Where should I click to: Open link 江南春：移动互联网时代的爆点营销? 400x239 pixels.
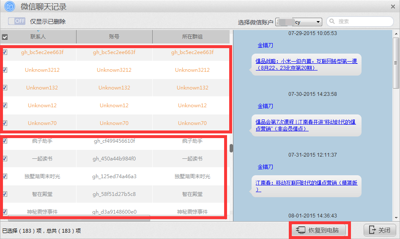tap(307, 186)
